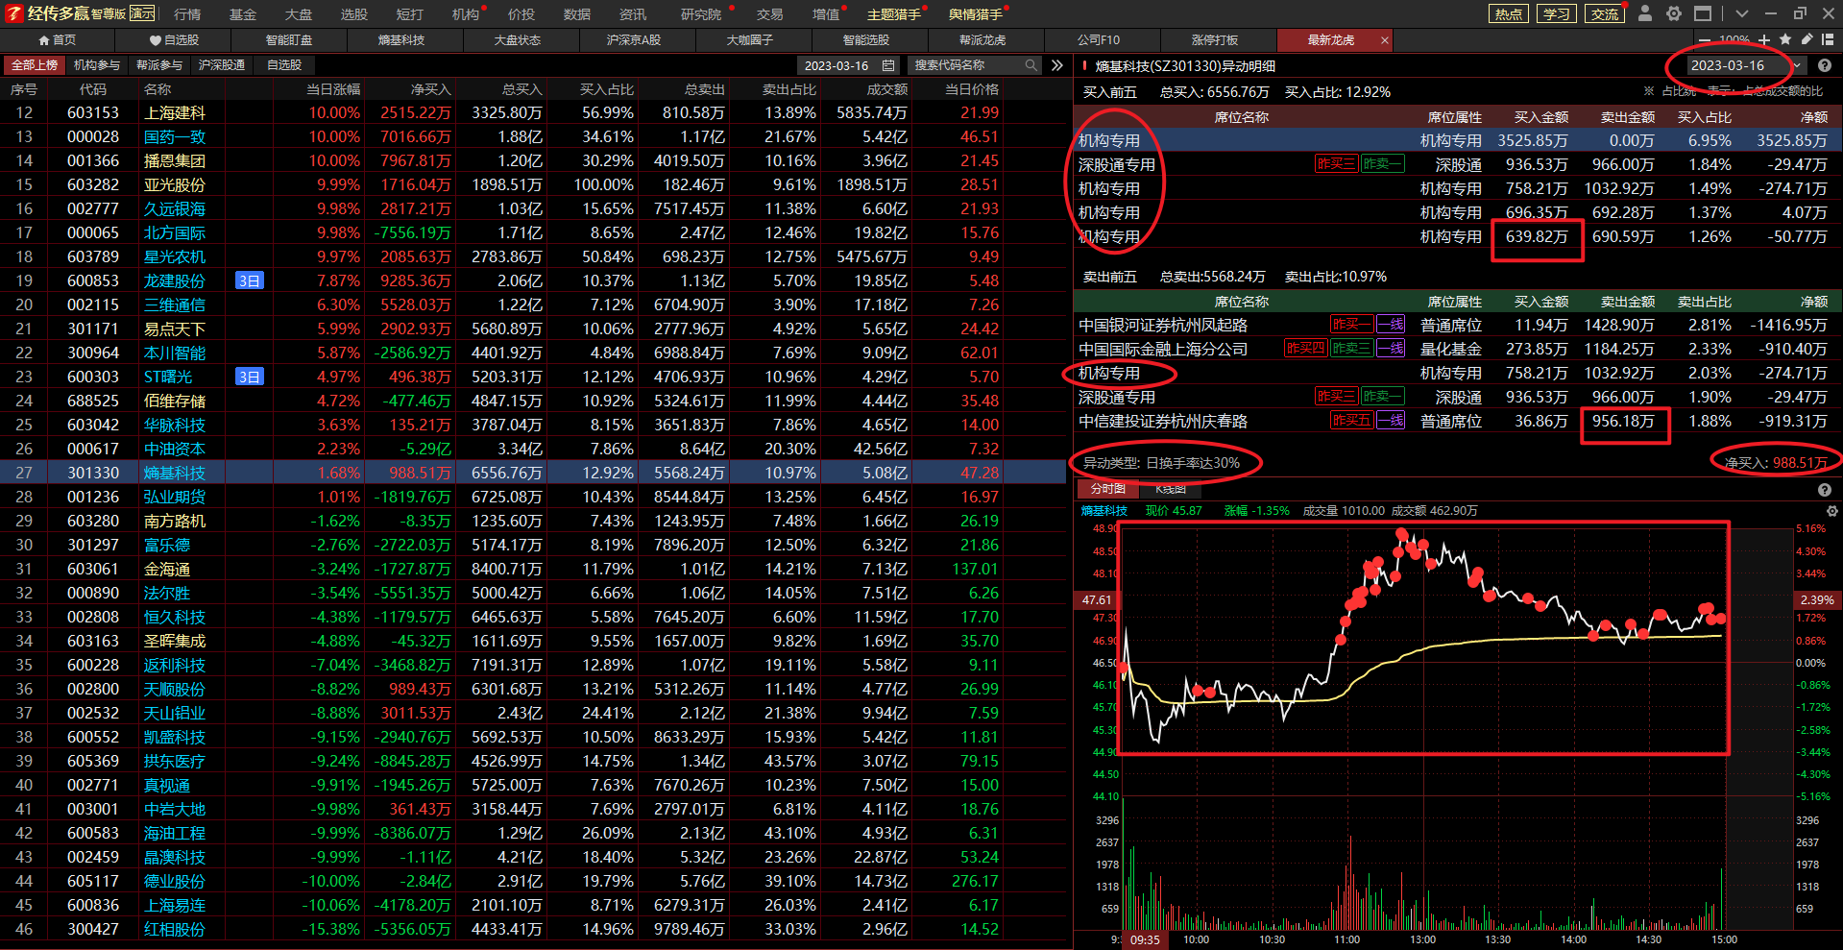This screenshot has width=1843, height=950.
Task: Select the 弘业期货 stock row
Action: tap(535, 497)
